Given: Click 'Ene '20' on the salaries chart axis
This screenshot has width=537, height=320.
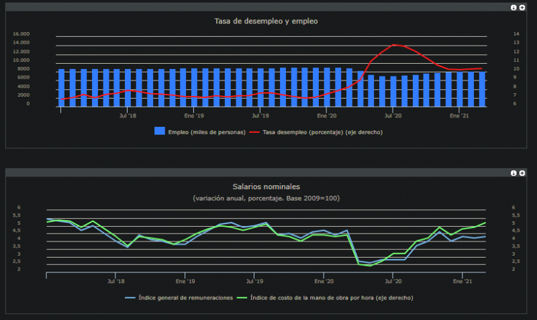Looking at the screenshot, I should (324, 281).
